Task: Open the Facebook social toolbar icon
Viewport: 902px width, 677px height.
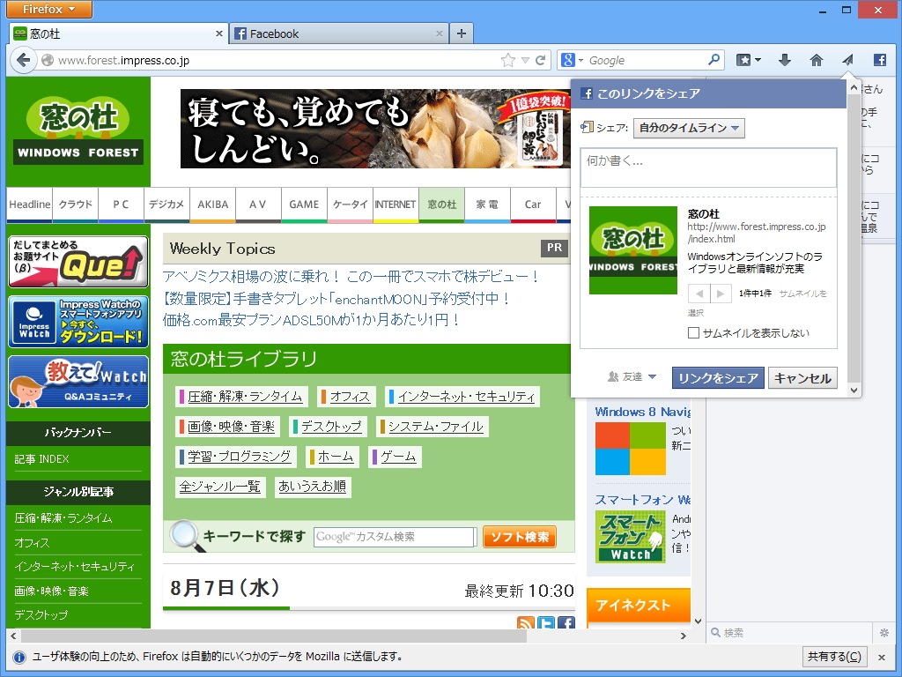Action: tap(880, 60)
